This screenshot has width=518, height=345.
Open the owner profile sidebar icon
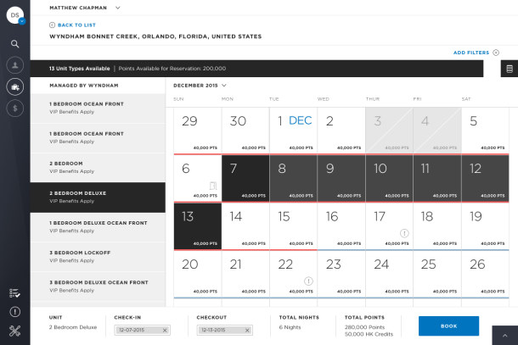(x=15, y=65)
